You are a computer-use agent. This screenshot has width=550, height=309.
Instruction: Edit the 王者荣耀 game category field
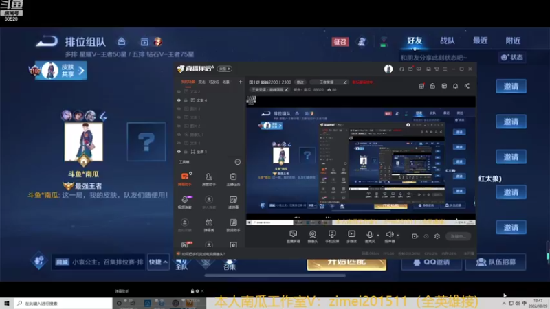329,82
